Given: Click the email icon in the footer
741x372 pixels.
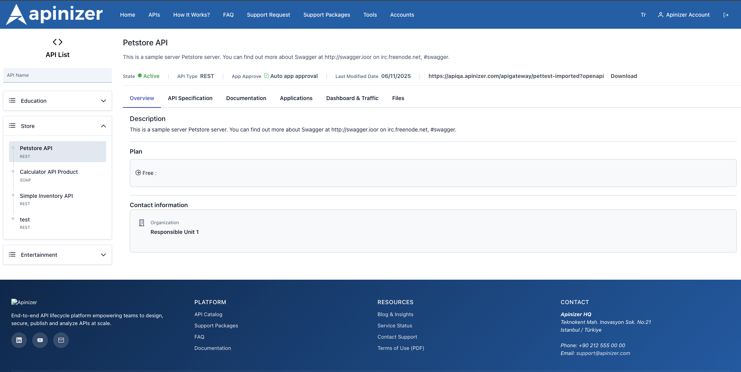Looking at the screenshot, I should [61, 340].
